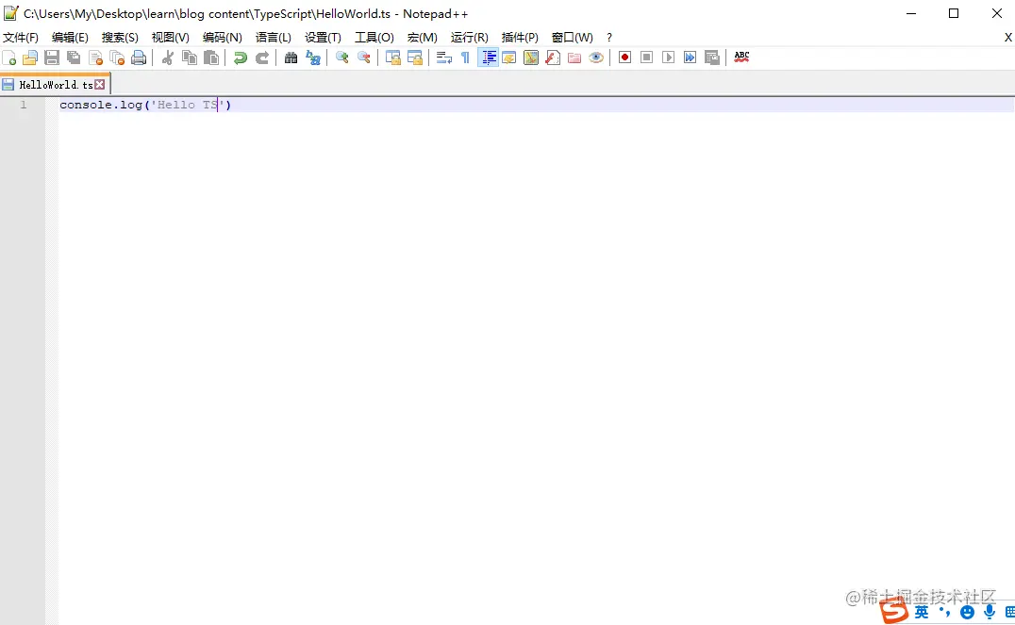Viewport: 1015px width, 625px height.
Task: Open the user defined language icon
Action: (x=509, y=58)
